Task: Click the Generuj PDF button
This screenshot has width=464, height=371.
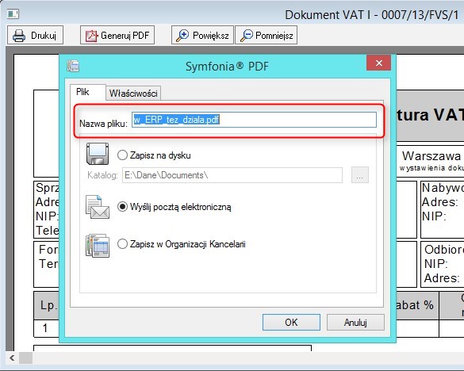Action: click(x=117, y=35)
